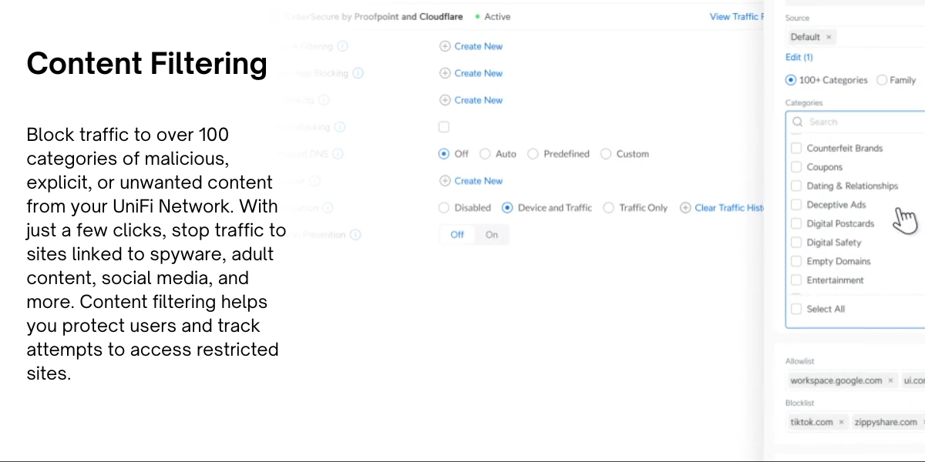Viewport: 925px width, 462px height.
Task: Check the Empty Domains category
Action: click(x=796, y=261)
